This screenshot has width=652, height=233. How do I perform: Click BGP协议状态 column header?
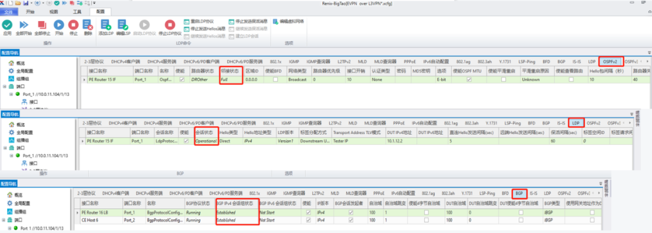pyautogui.click(x=200, y=204)
